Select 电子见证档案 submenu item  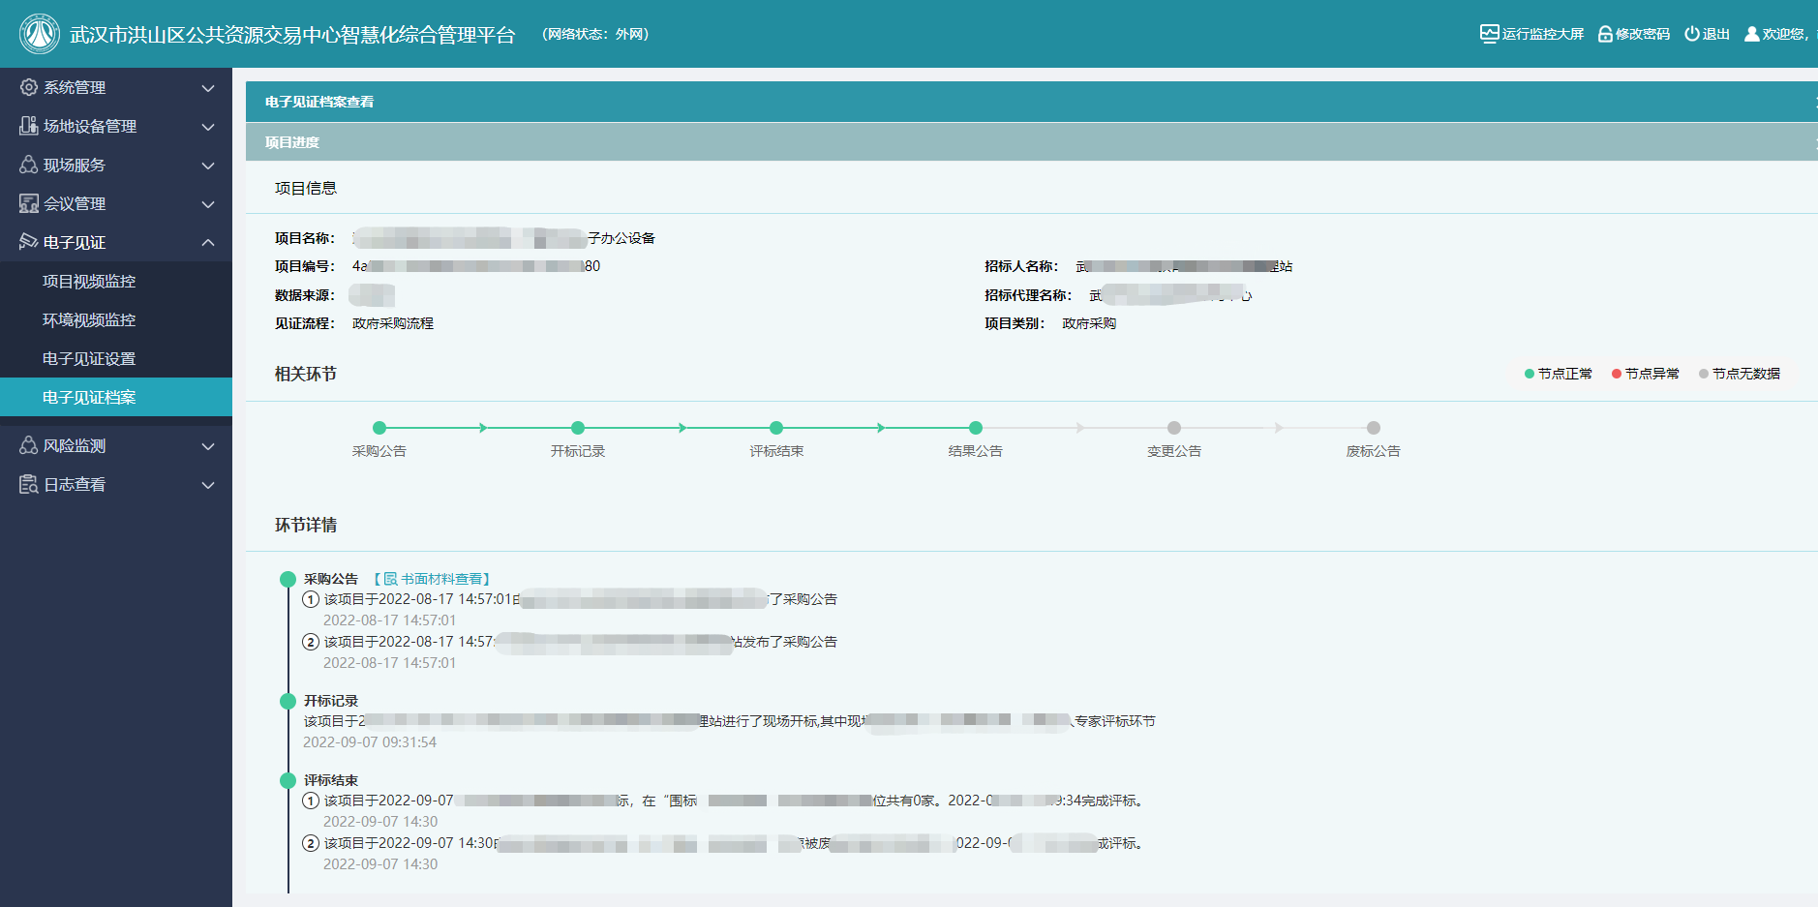click(x=116, y=397)
